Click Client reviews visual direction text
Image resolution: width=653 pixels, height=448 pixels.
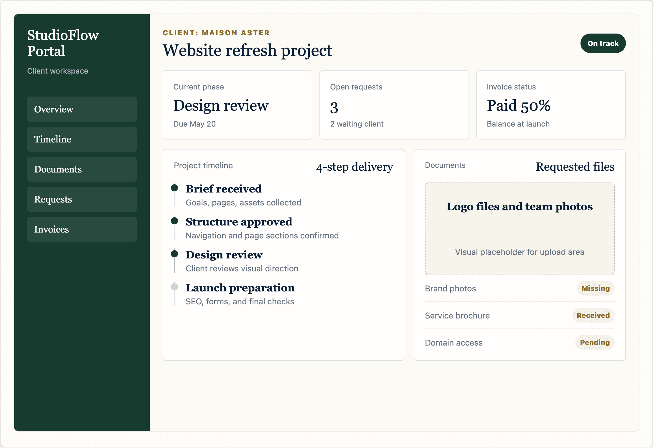tap(242, 268)
